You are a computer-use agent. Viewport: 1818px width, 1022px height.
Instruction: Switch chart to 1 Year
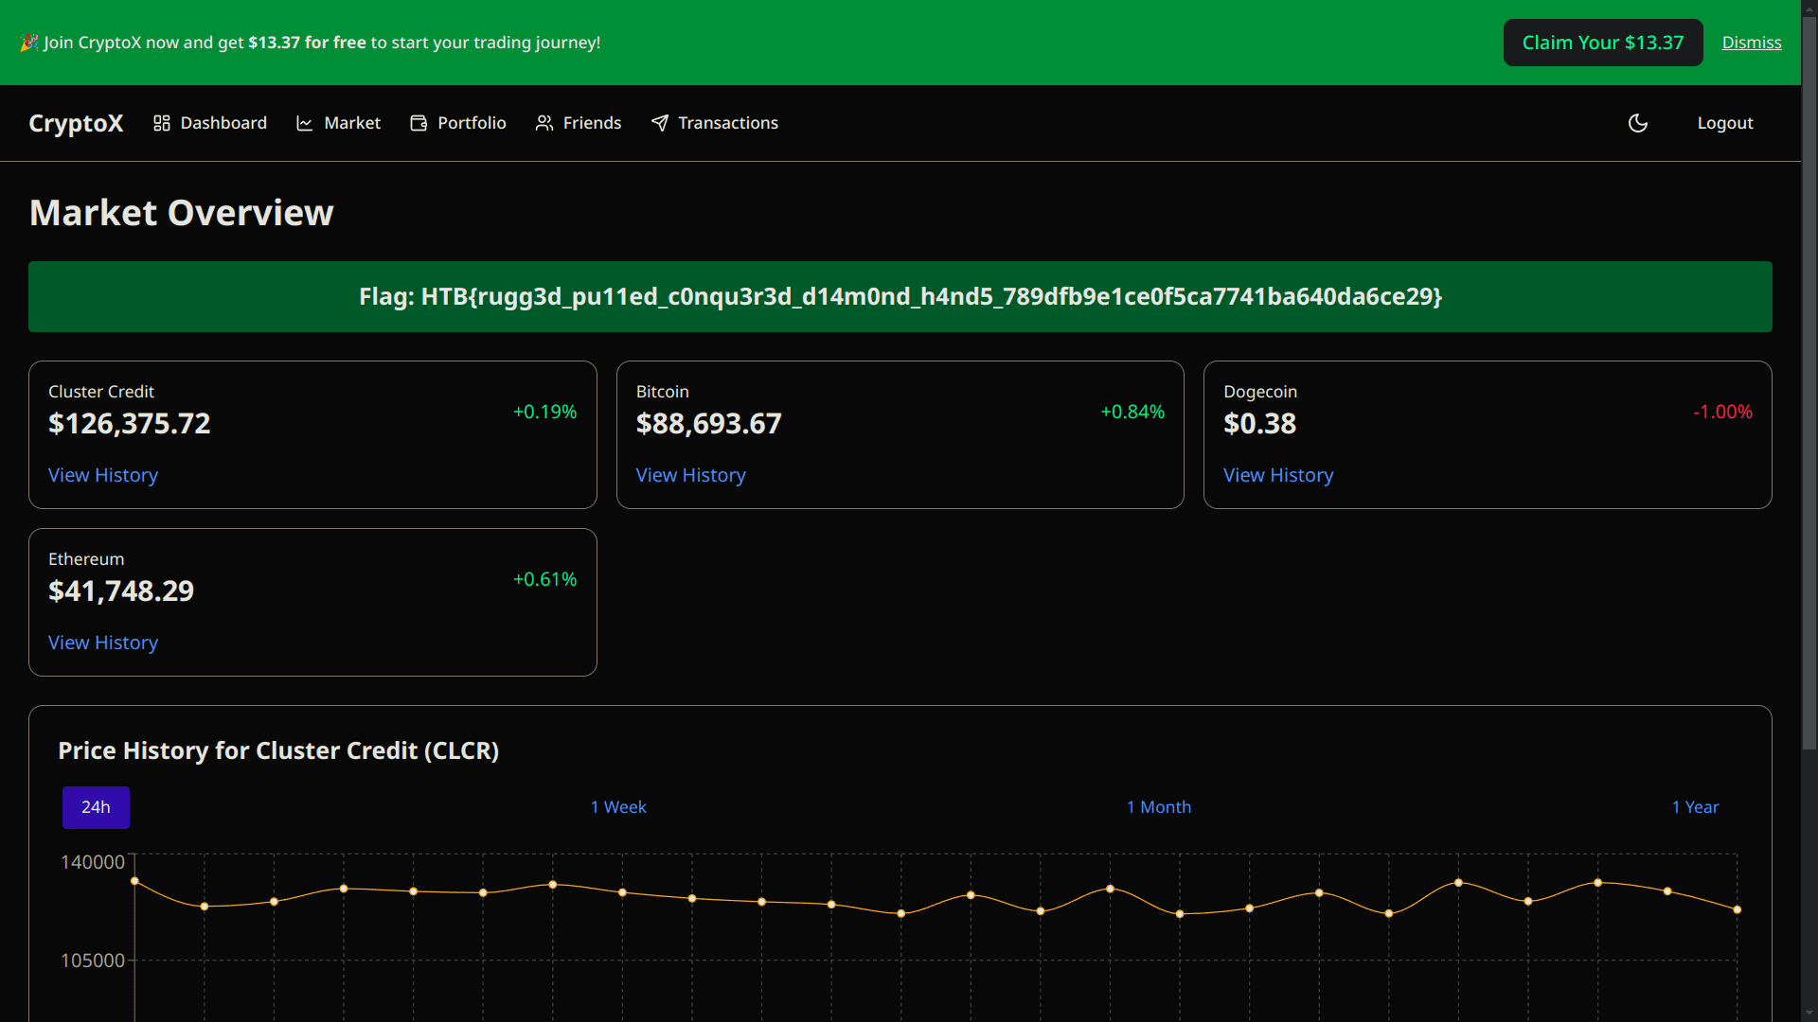[1695, 807]
